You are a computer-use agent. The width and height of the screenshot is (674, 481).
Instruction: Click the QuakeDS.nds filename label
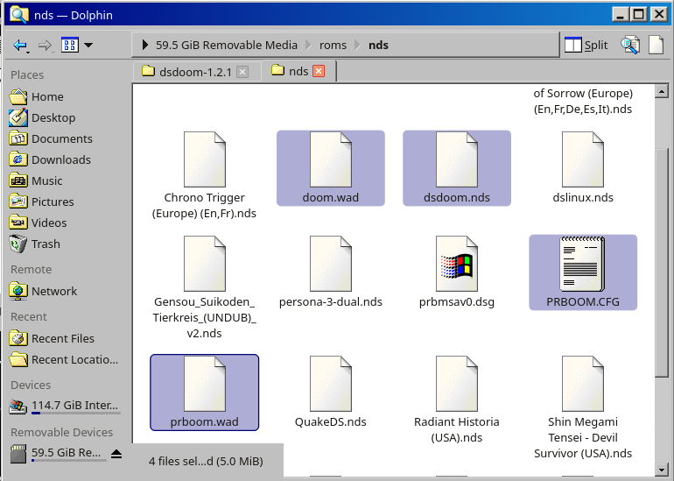pos(331,422)
